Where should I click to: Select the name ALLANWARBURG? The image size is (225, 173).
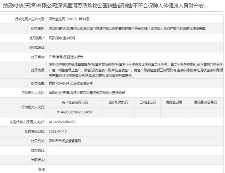click(x=62, y=122)
